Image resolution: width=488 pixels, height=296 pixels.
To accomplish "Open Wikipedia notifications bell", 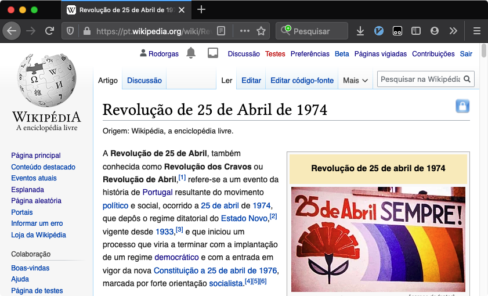I will pos(191,53).
